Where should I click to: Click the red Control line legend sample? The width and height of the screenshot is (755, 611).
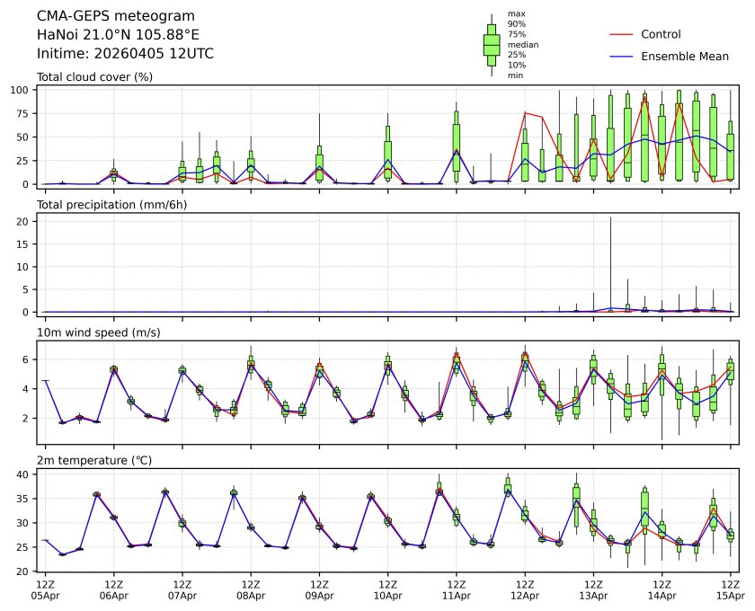(x=622, y=35)
